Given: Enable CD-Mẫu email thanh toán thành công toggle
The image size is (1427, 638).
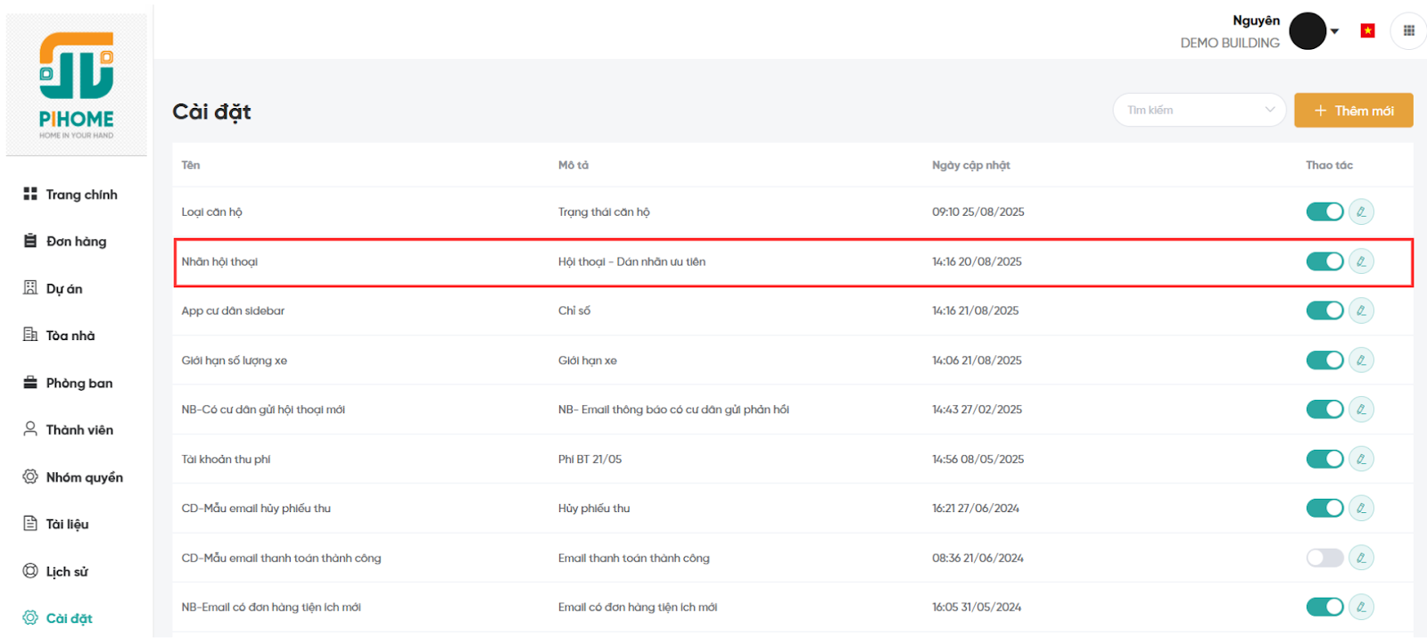Looking at the screenshot, I should click(x=1324, y=558).
